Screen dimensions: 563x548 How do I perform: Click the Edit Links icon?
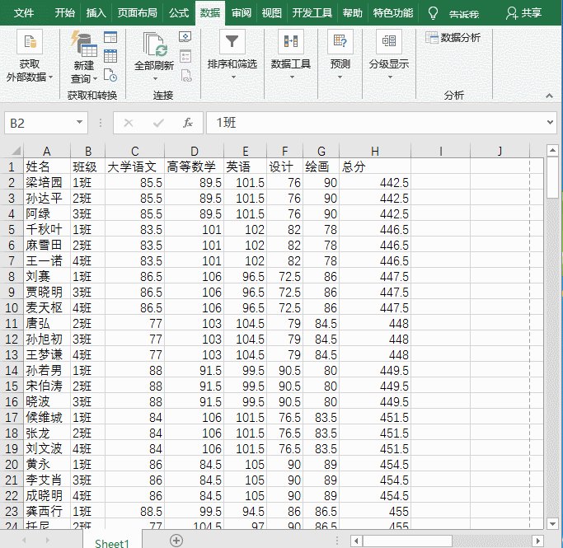click(x=186, y=75)
